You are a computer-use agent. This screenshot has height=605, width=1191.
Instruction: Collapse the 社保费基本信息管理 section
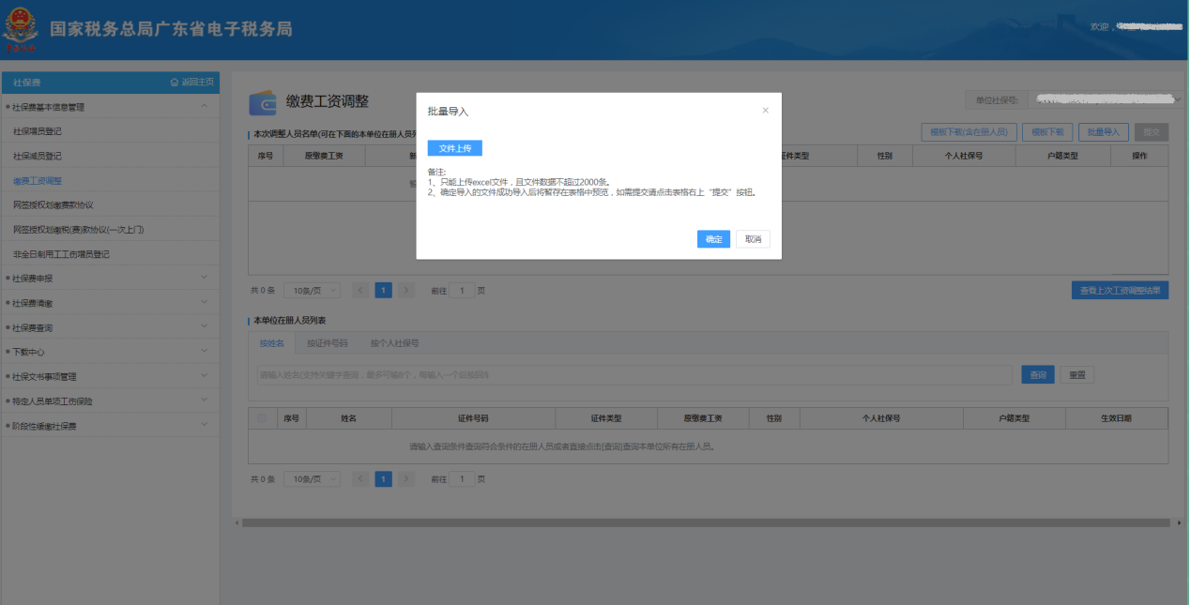coord(205,107)
